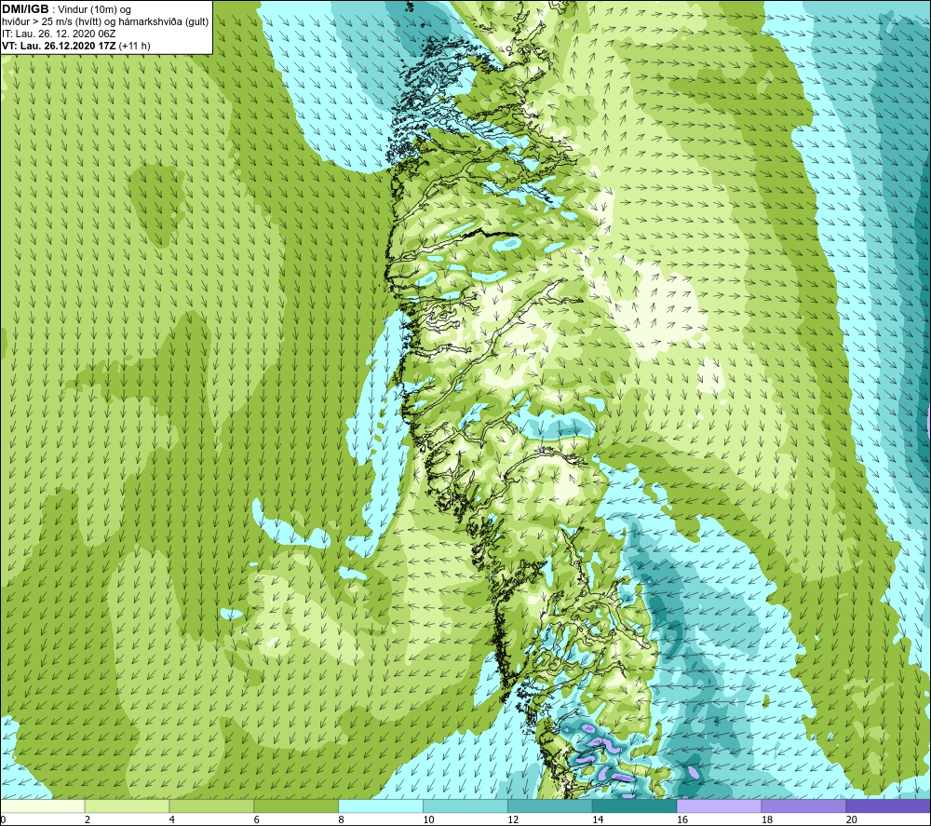Screen dimensions: 931x826
Task: Click the 'IT: Lau. 26. 12. 2020 06Z' line
Action: pos(59,34)
